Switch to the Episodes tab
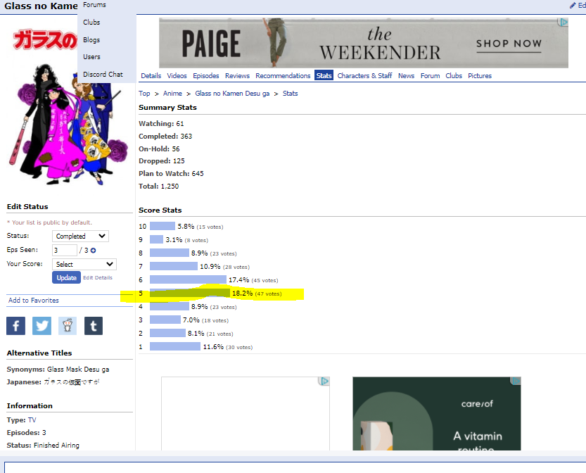This screenshot has height=473, width=586. [x=206, y=75]
